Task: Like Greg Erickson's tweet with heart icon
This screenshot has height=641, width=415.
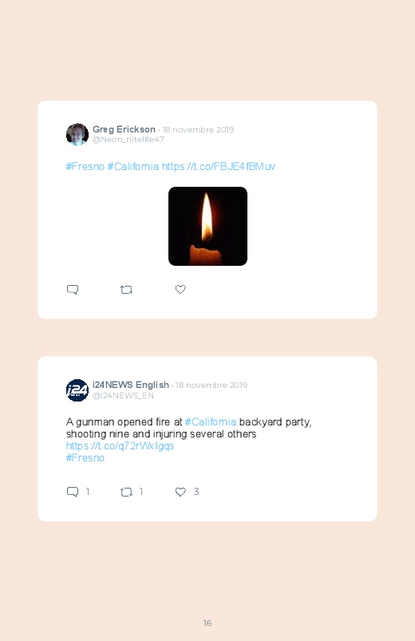Action: pyautogui.click(x=180, y=289)
